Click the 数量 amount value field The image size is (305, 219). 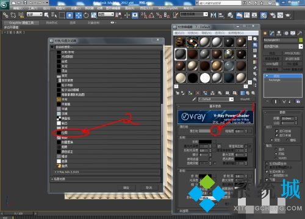[287, 119]
